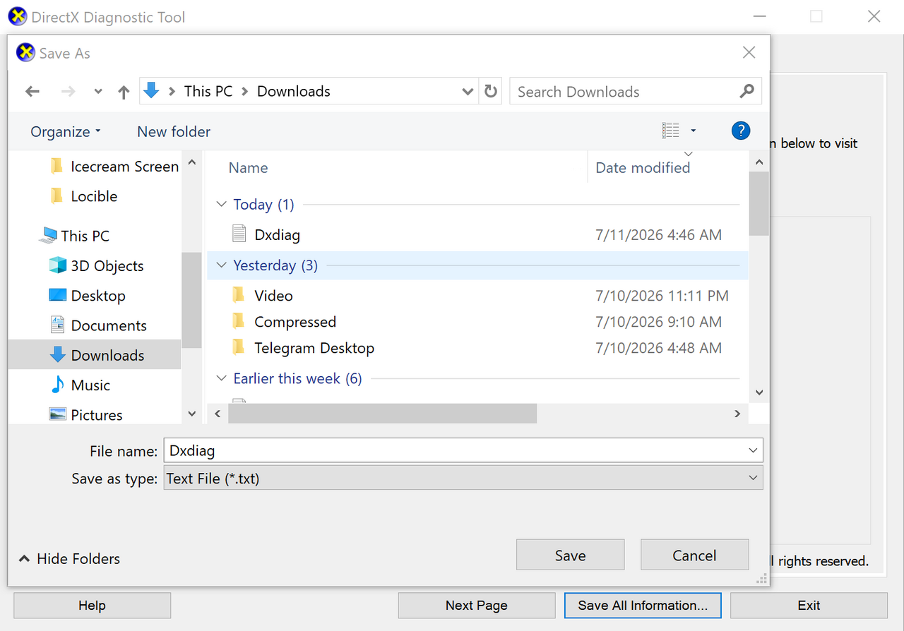Click the Telegram Desktop folder icon

[x=239, y=347]
